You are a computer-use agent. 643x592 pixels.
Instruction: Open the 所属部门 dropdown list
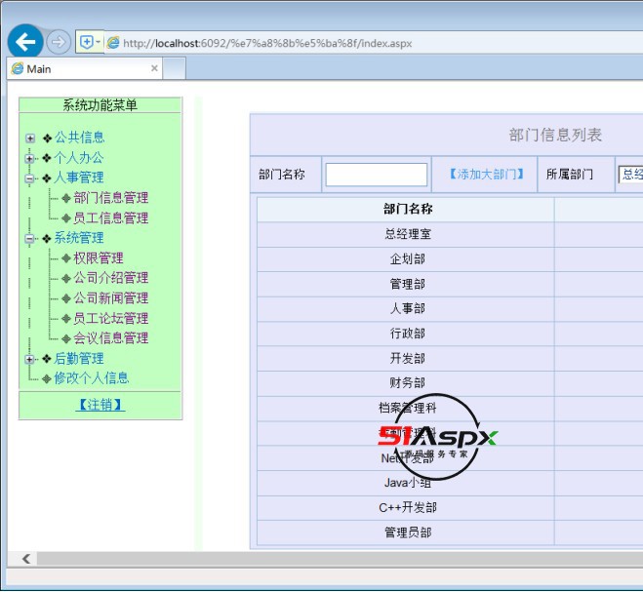pos(630,175)
